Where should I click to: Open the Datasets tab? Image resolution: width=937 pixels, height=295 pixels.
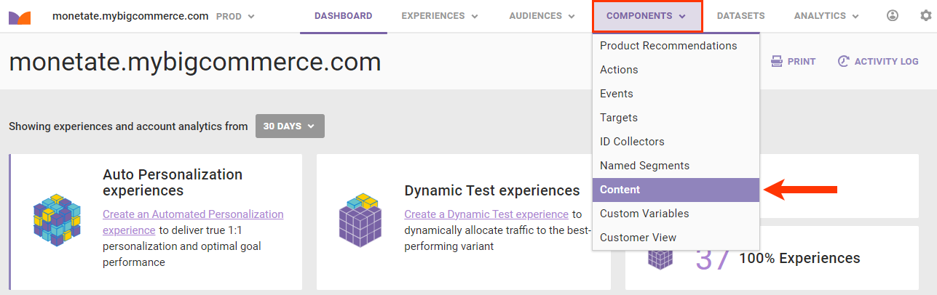click(742, 16)
